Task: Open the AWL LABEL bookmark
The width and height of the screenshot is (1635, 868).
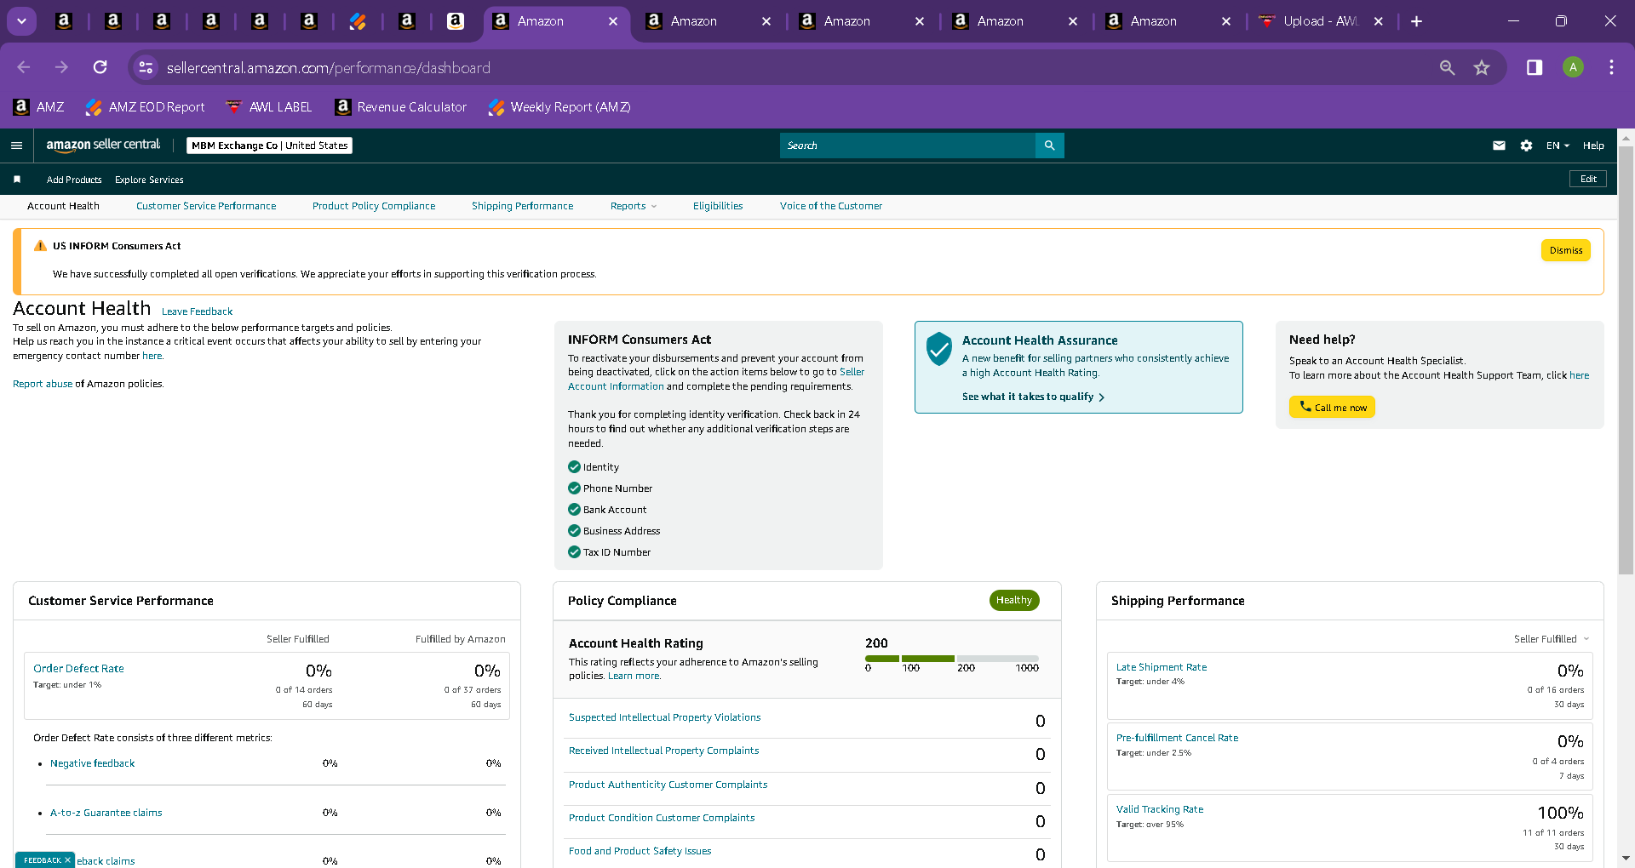Action: pyautogui.click(x=269, y=107)
